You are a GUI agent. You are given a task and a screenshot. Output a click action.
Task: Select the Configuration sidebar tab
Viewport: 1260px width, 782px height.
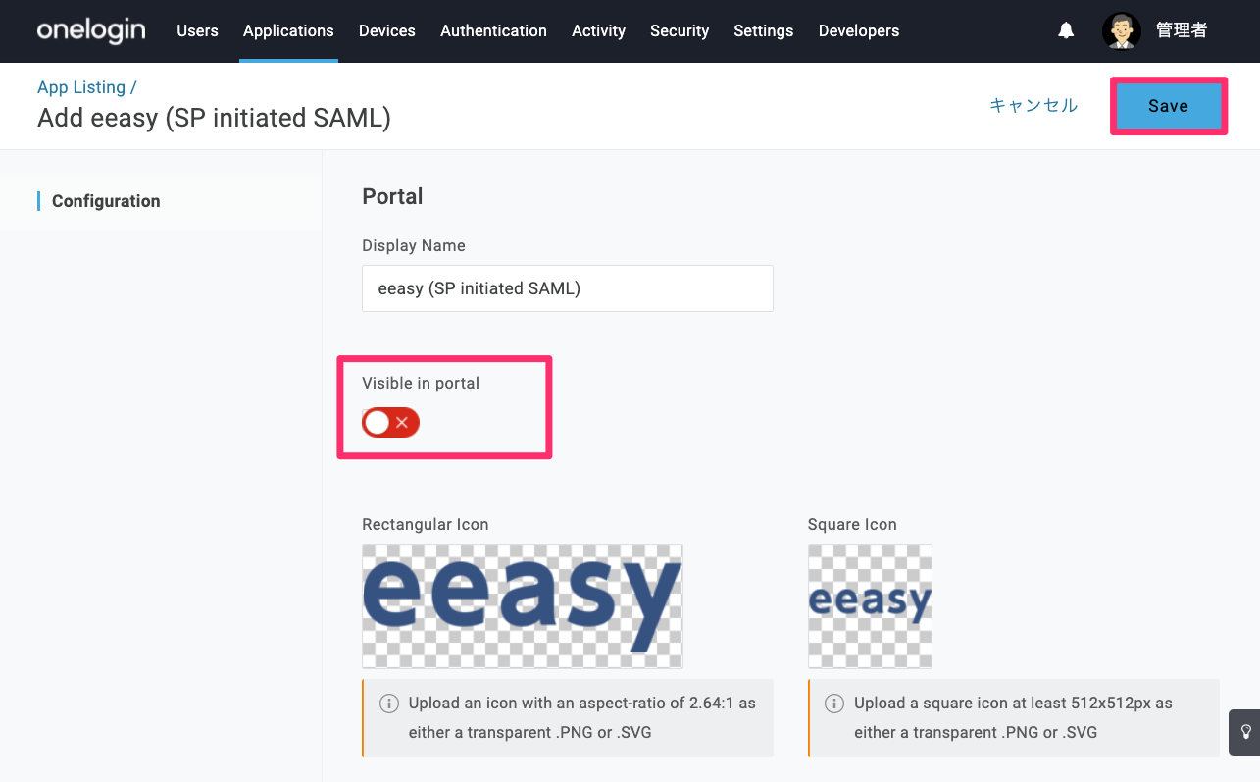(x=106, y=201)
